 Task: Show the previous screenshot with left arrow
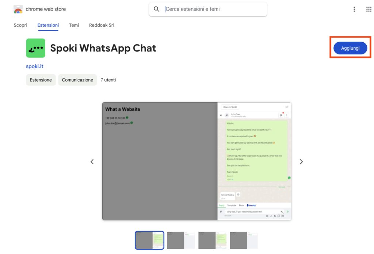tap(92, 162)
